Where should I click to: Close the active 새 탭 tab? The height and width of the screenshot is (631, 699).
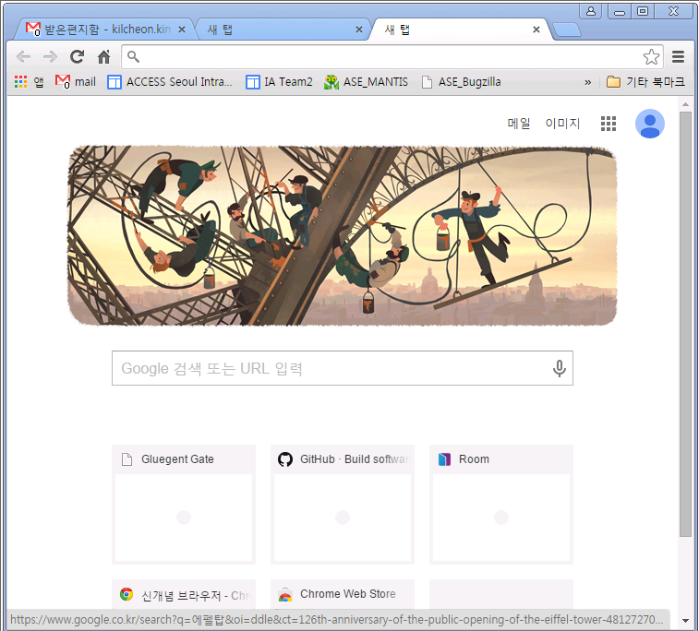(536, 30)
